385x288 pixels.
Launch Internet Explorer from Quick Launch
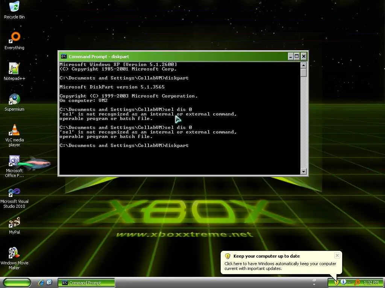[x=41, y=282]
